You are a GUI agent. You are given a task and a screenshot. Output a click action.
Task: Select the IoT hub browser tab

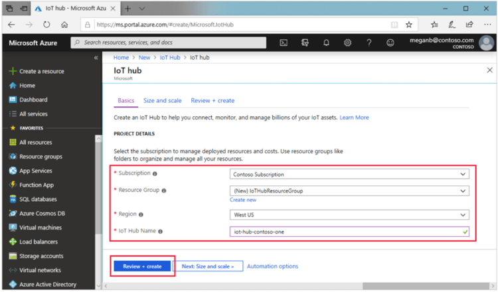click(75, 9)
